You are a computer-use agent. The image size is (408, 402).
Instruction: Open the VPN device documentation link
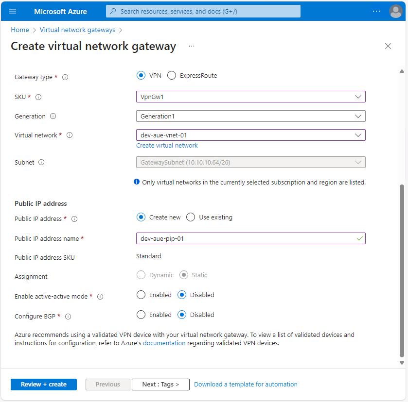[x=164, y=343]
